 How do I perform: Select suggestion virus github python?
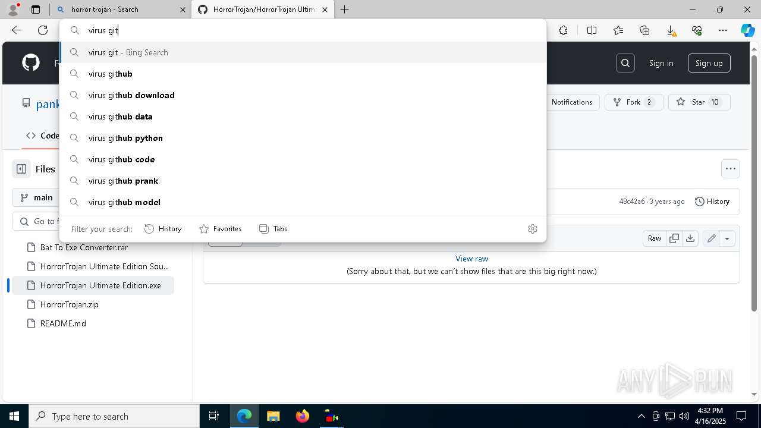coord(303,138)
